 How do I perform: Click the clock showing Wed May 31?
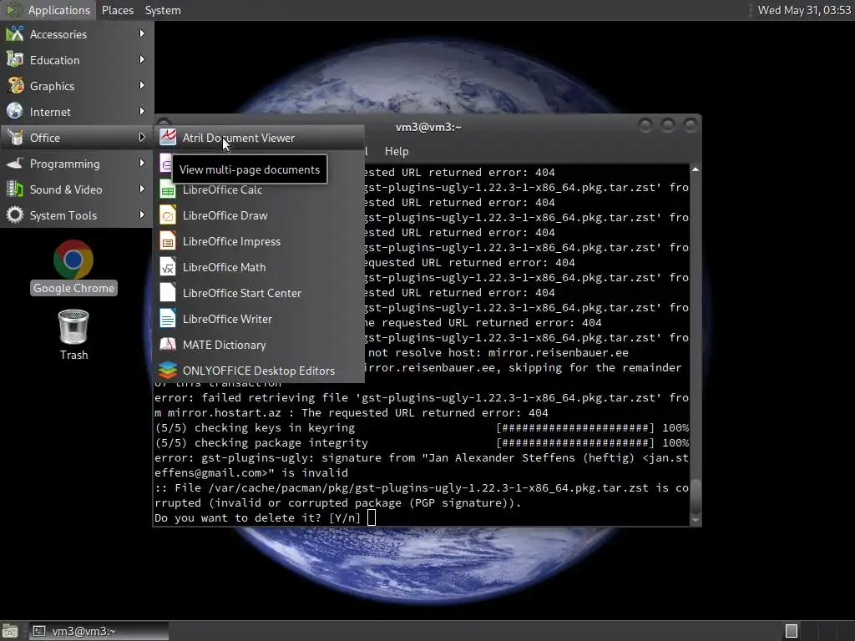pyautogui.click(x=804, y=10)
